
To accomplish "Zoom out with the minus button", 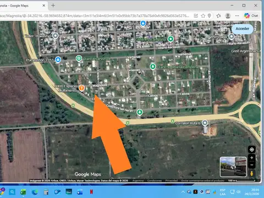I will tap(252, 165).
